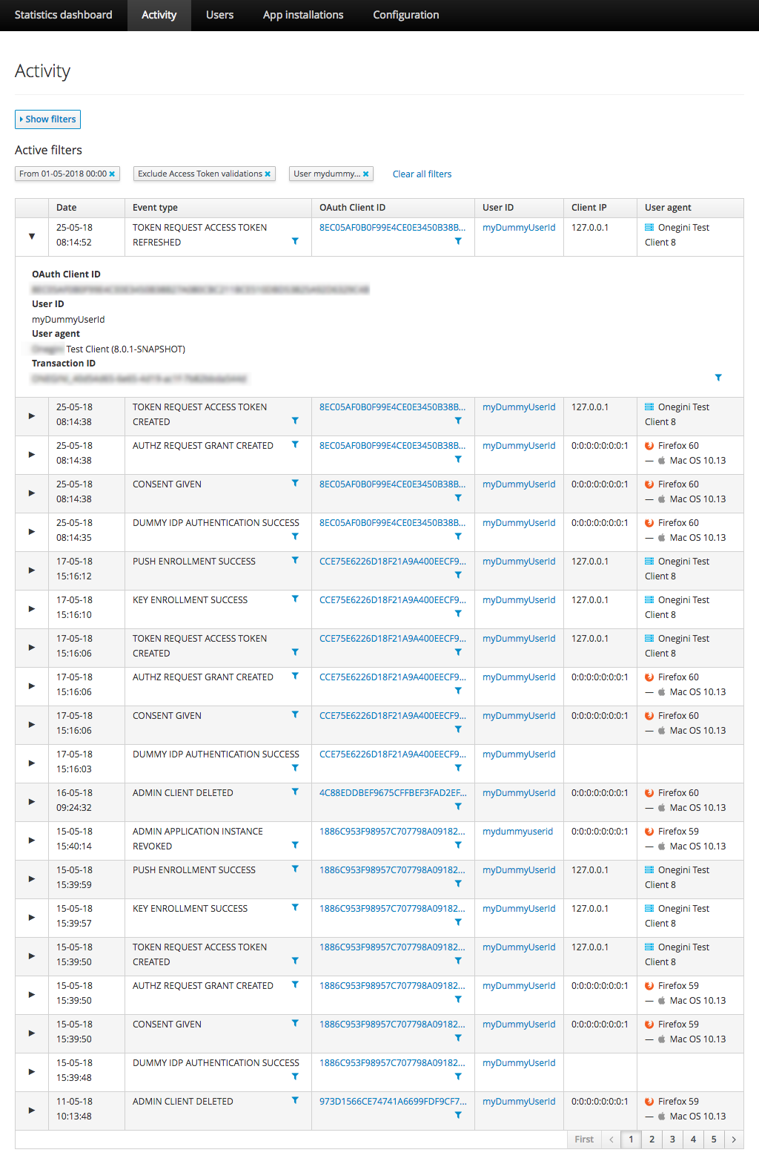This screenshot has height=1164, width=759.
Task: Jump to results page 4
Action: coord(693,1139)
